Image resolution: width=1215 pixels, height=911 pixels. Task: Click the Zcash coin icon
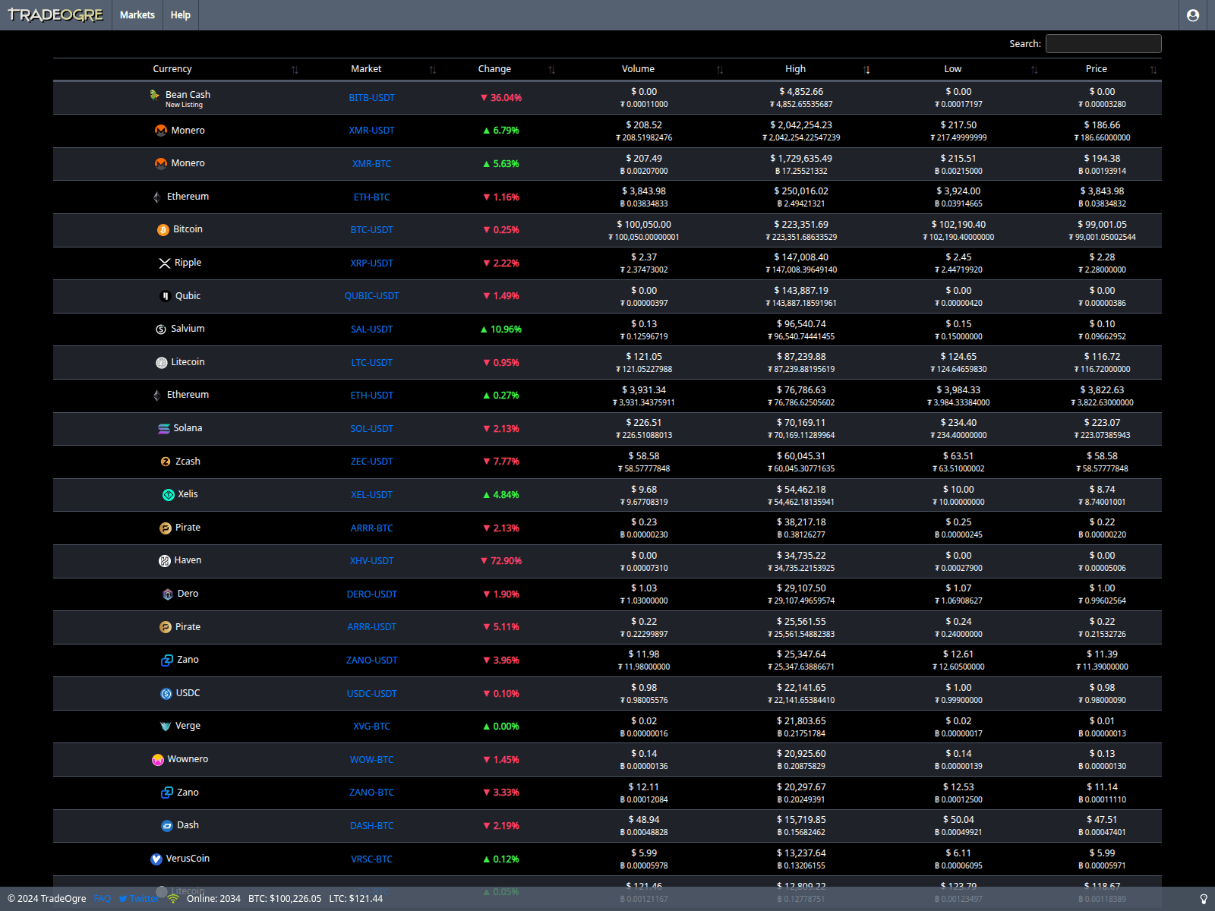point(166,462)
